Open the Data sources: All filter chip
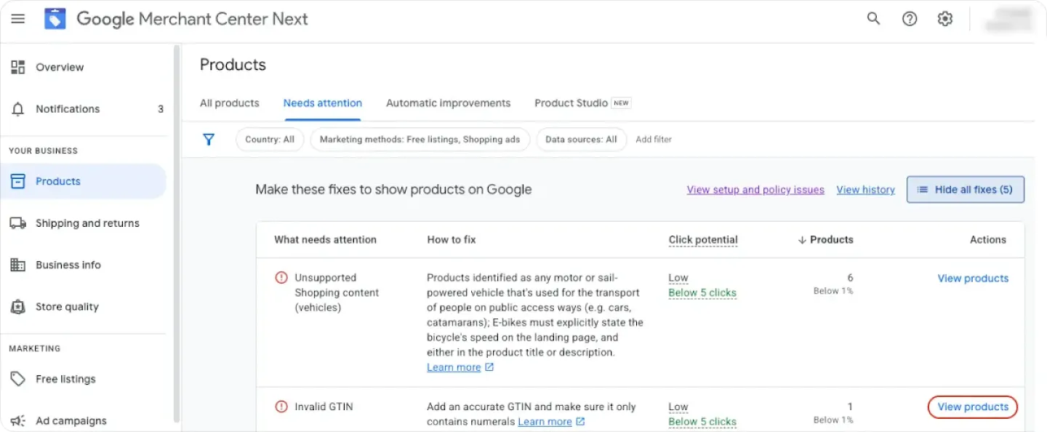1047x432 pixels. point(581,139)
